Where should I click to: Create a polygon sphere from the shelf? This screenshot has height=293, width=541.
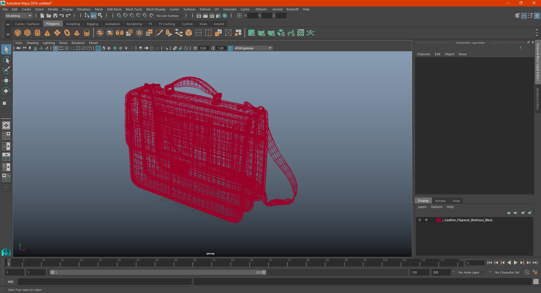[x=18, y=33]
